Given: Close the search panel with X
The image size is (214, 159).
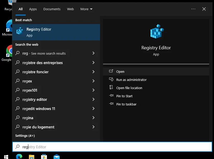Looking at the screenshot, I should point(204,9).
